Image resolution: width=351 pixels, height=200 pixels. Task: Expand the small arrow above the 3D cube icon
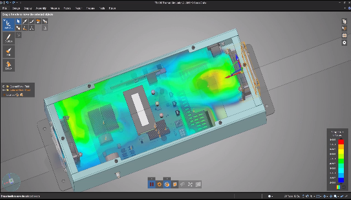(x=167, y=179)
